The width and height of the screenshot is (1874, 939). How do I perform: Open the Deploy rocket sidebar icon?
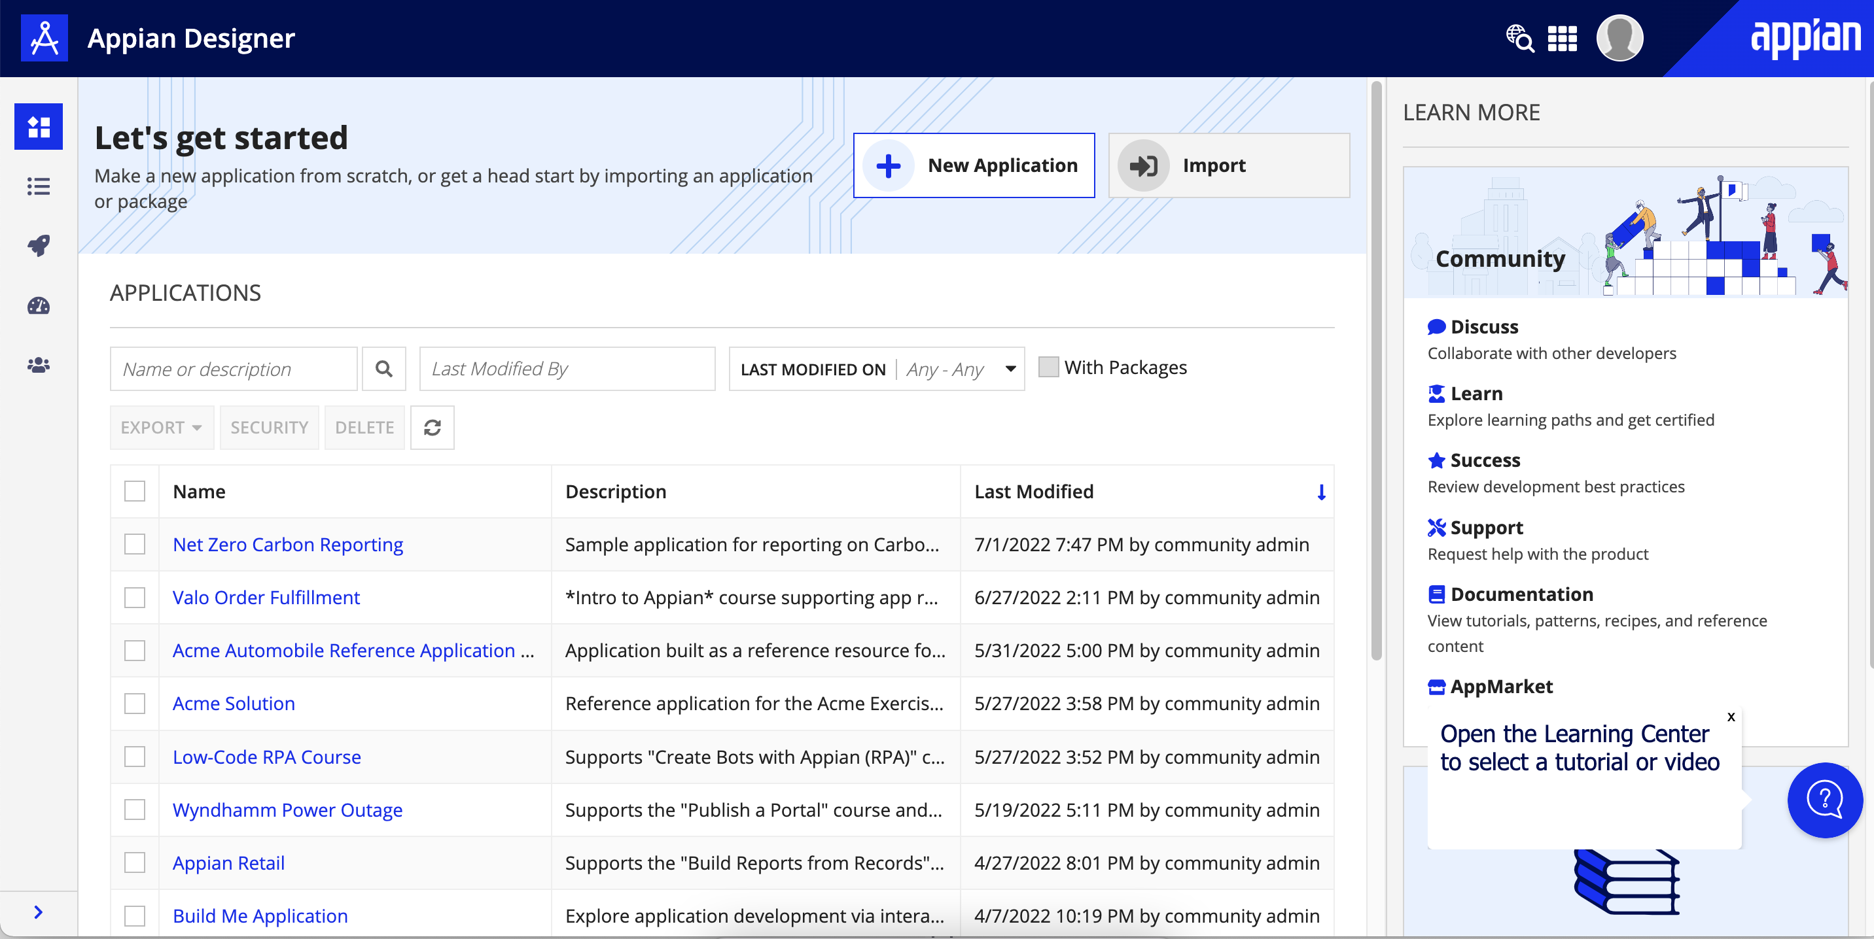point(39,246)
